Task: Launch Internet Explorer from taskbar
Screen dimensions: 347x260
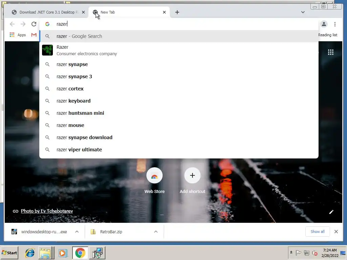Action: [x=30, y=253]
